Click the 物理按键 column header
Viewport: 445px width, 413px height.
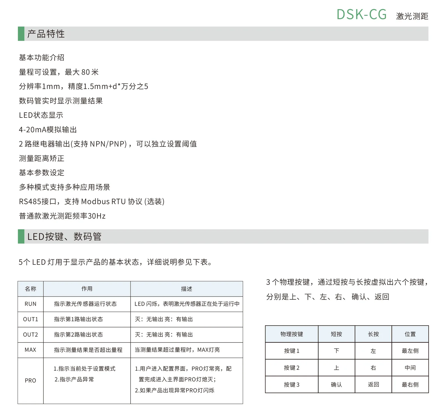coord(292,334)
